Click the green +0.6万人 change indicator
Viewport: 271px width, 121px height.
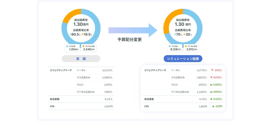point(216,99)
